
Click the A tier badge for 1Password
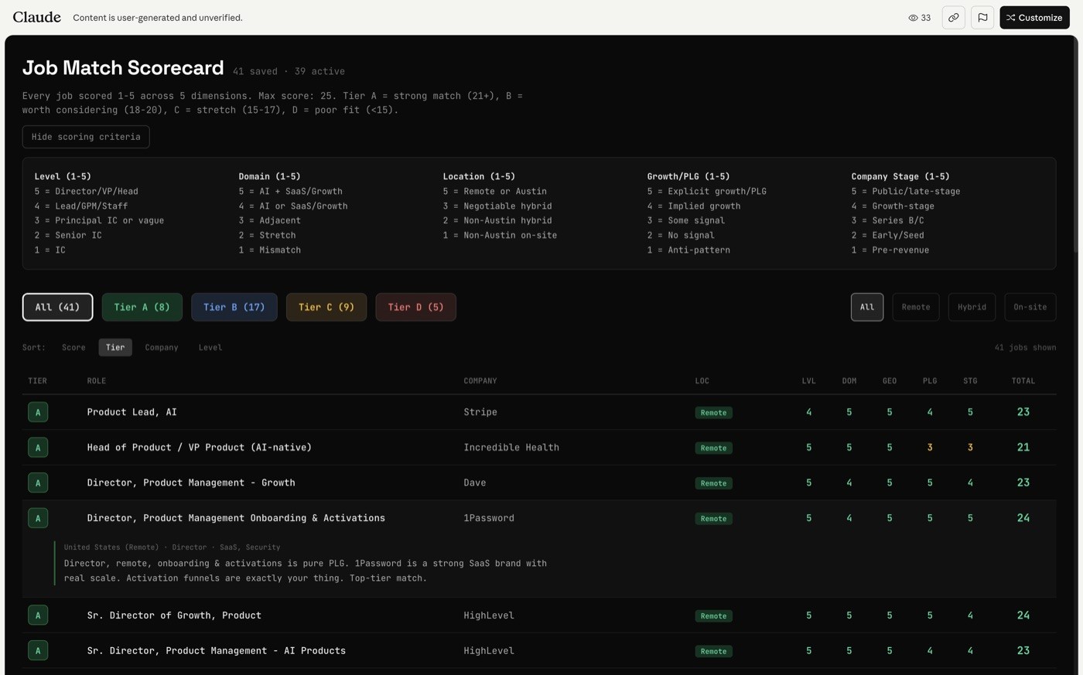(38, 518)
